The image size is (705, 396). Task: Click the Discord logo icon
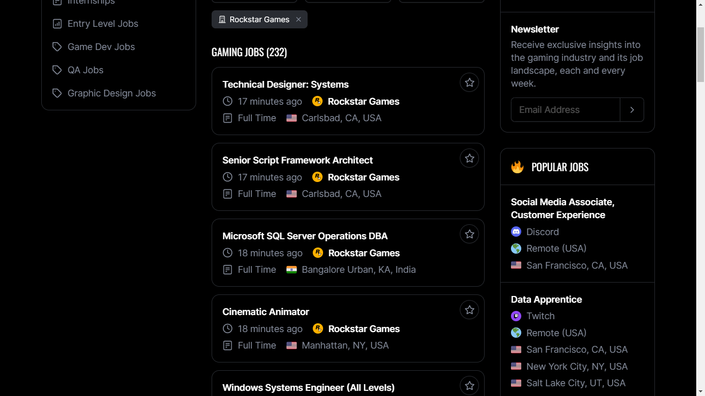pos(516,232)
